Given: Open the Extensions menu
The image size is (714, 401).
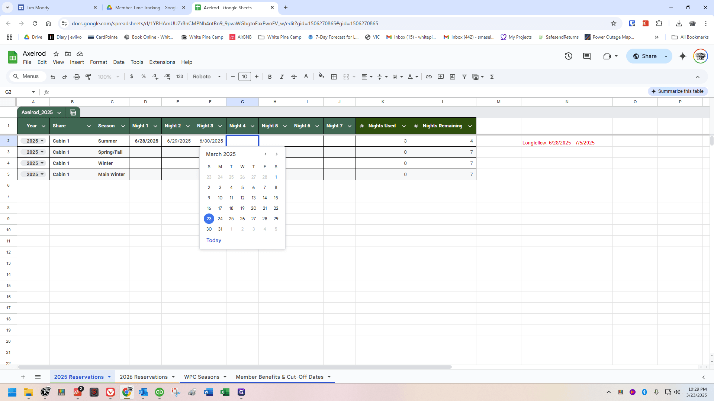Looking at the screenshot, I should pos(162,62).
